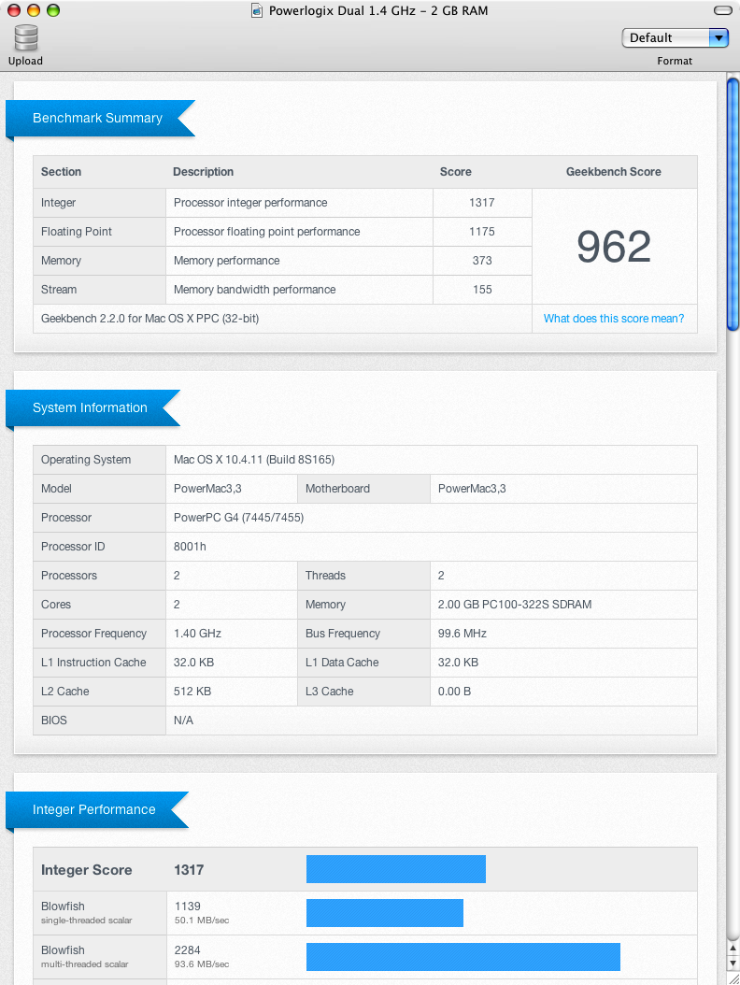Click the green zoom button
The image size is (740, 985).
53,10
